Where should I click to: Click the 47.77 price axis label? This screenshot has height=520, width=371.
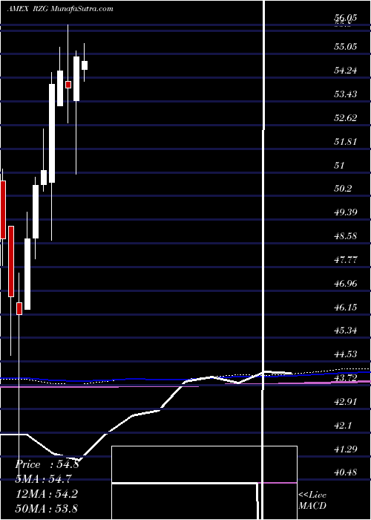(x=345, y=260)
